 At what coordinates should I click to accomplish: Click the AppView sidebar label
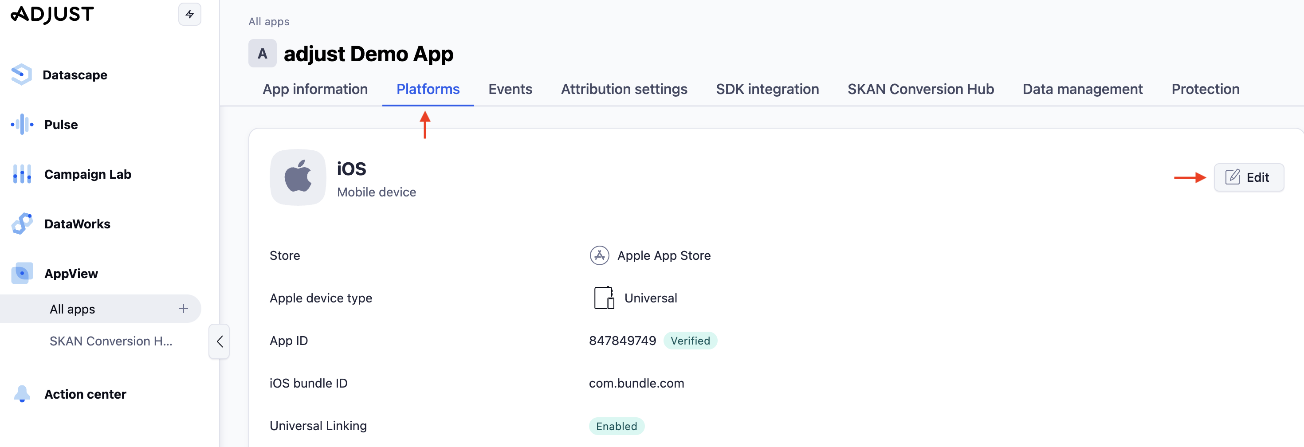pyautogui.click(x=71, y=273)
